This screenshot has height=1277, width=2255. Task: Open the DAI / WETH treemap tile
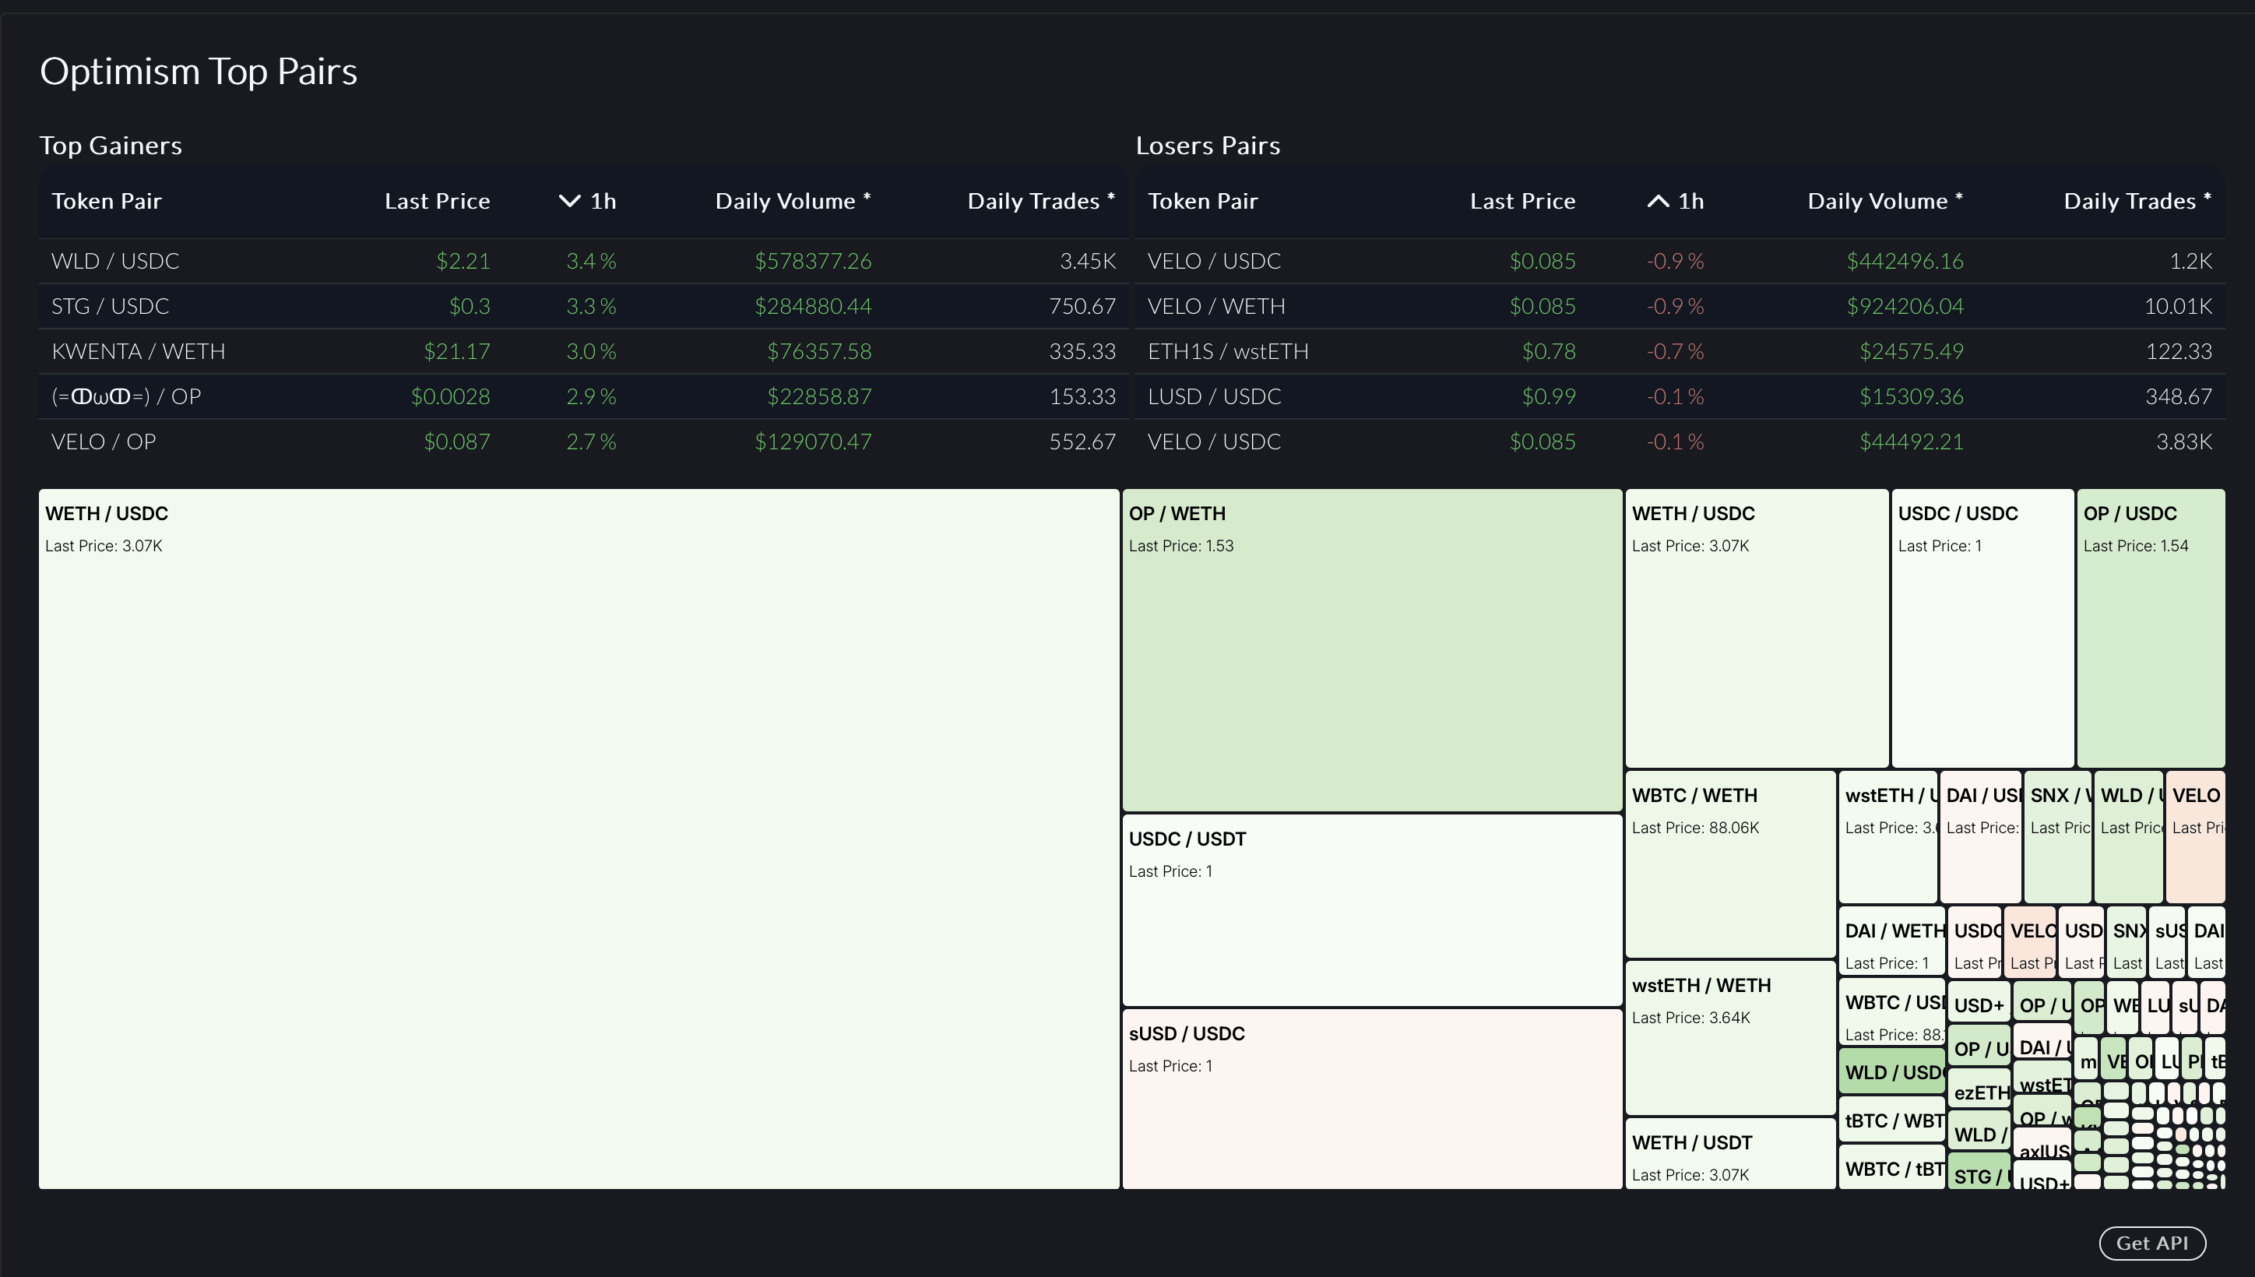1892,941
